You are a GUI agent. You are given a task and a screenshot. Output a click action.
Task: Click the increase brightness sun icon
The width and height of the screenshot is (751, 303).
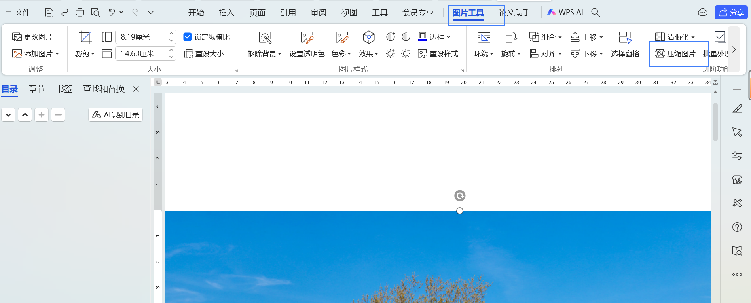391,53
